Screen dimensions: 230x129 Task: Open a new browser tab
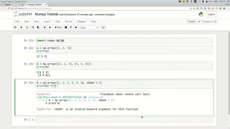[x=50, y=5]
